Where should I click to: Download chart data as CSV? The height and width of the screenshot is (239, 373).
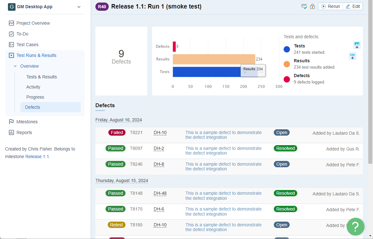pos(352,56)
